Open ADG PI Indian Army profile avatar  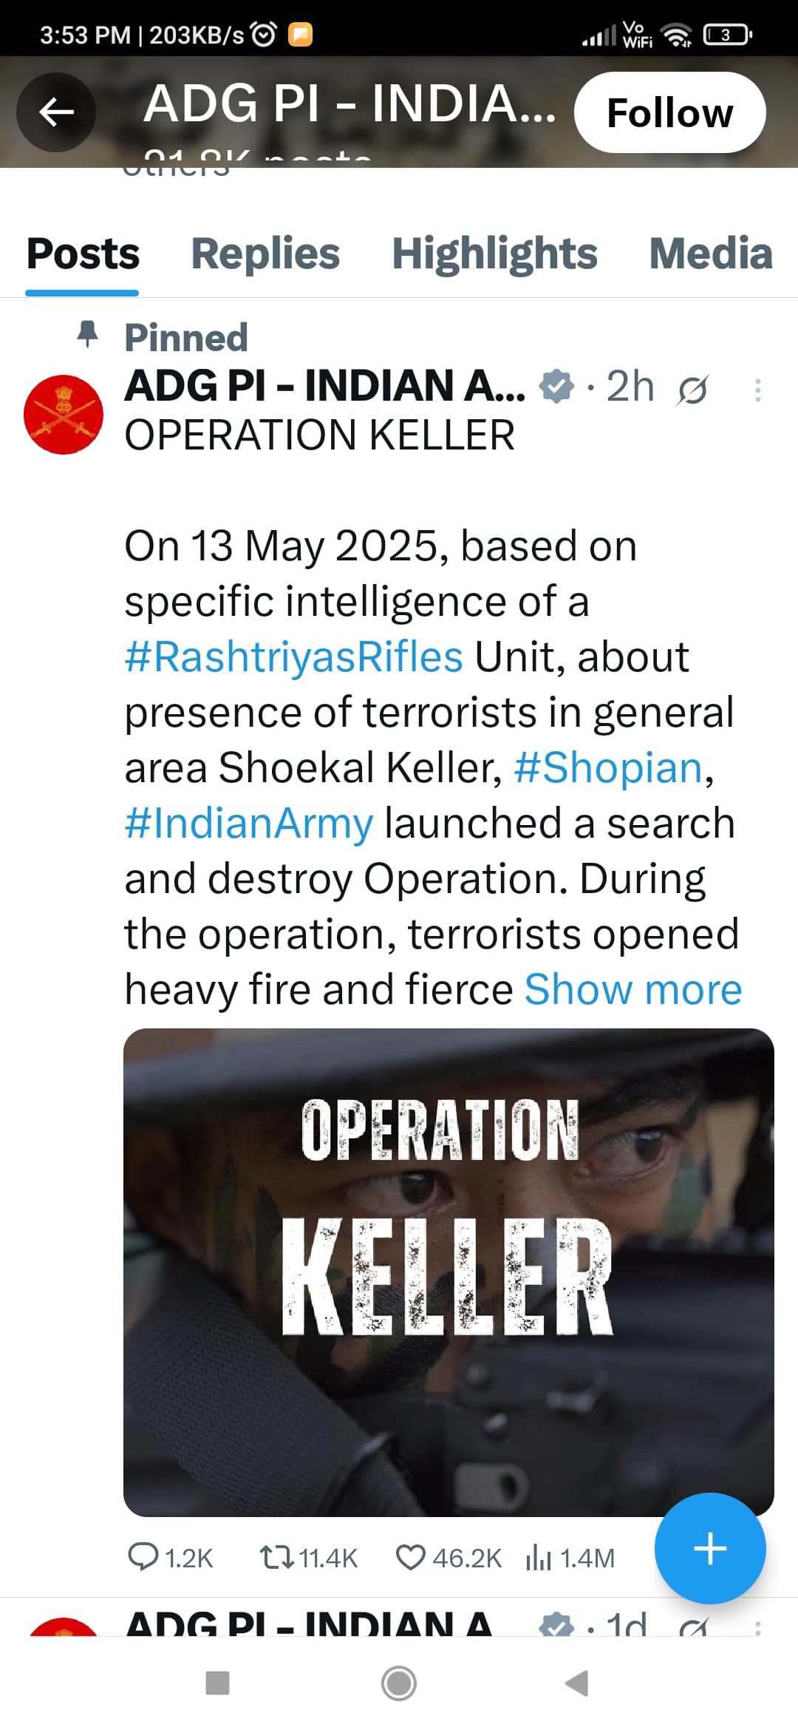[64, 415]
